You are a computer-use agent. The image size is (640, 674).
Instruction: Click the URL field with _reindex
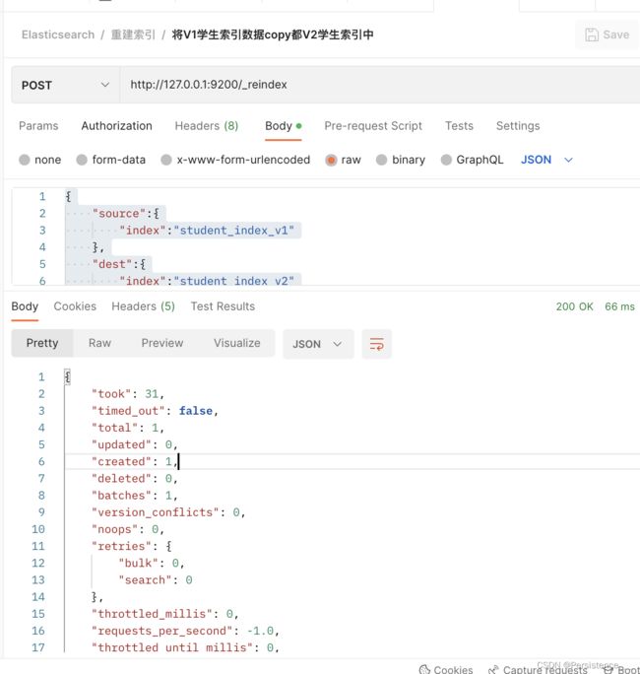pos(380,85)
